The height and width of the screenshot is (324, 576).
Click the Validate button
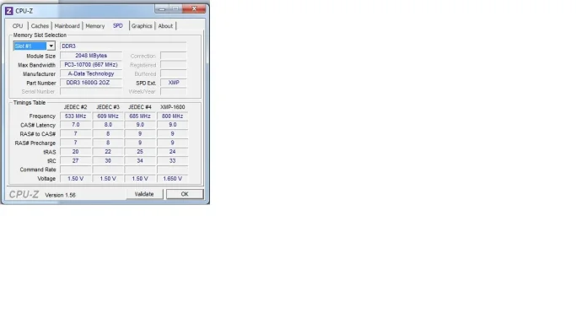[144, 194]
